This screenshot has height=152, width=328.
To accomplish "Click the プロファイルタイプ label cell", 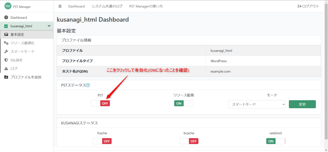I will click(x=131, y=61).
